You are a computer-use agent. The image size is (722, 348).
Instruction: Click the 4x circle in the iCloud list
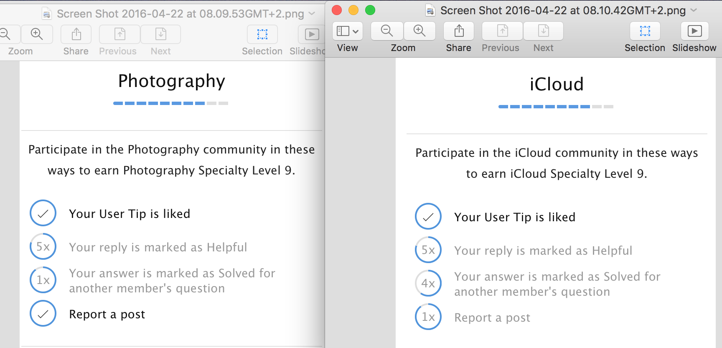428,283
